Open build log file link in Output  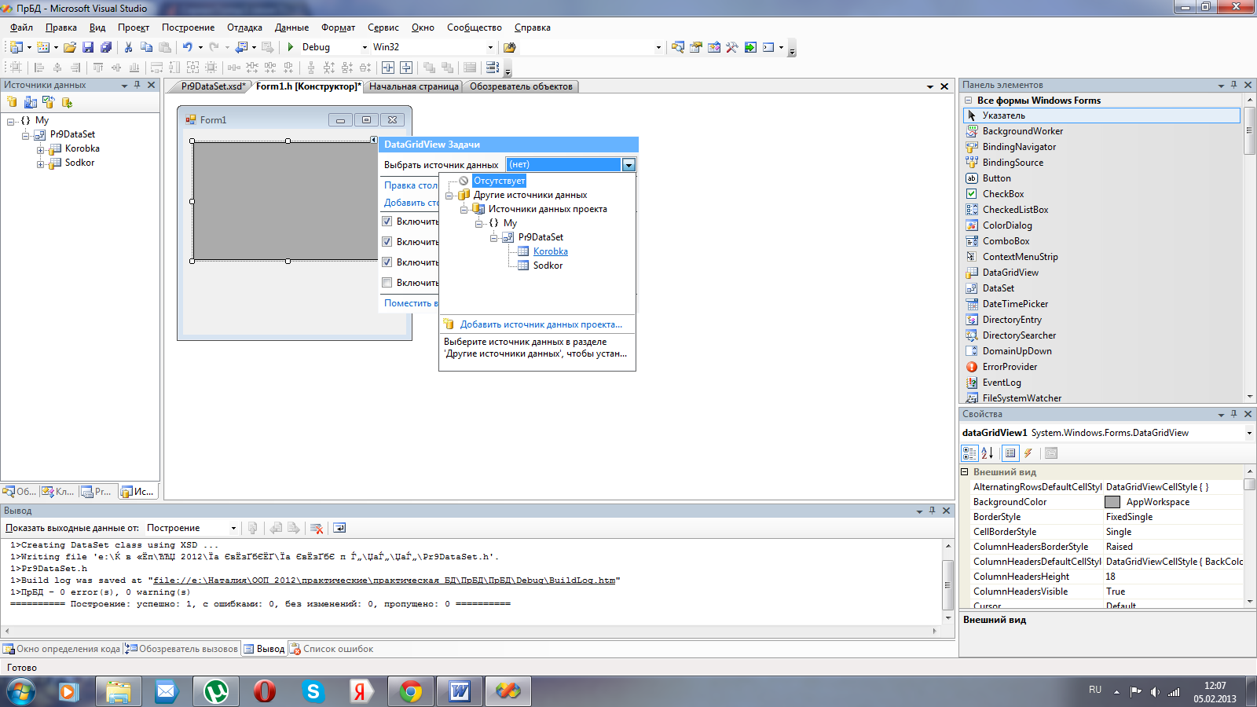(383, 581)
